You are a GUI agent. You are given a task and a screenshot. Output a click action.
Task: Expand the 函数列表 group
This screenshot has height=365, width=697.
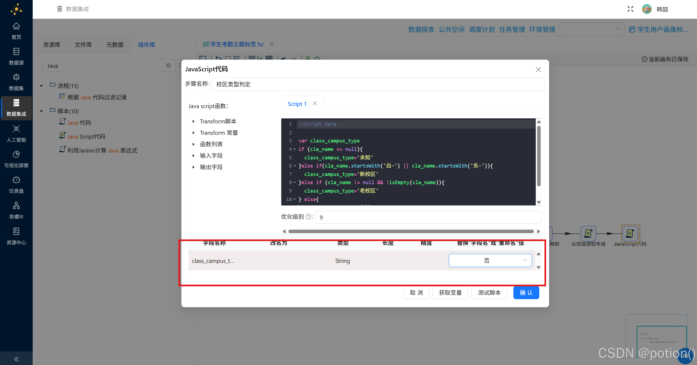(x=193, y=144)
